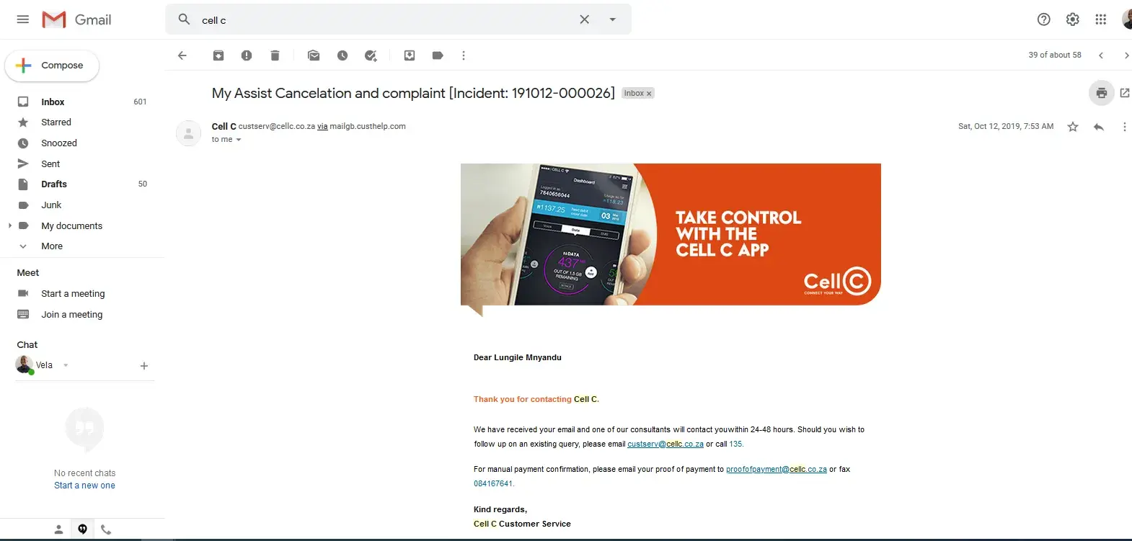Open the My documents label
This screenshot has height=541, width=1132.
tap(82, 226)
